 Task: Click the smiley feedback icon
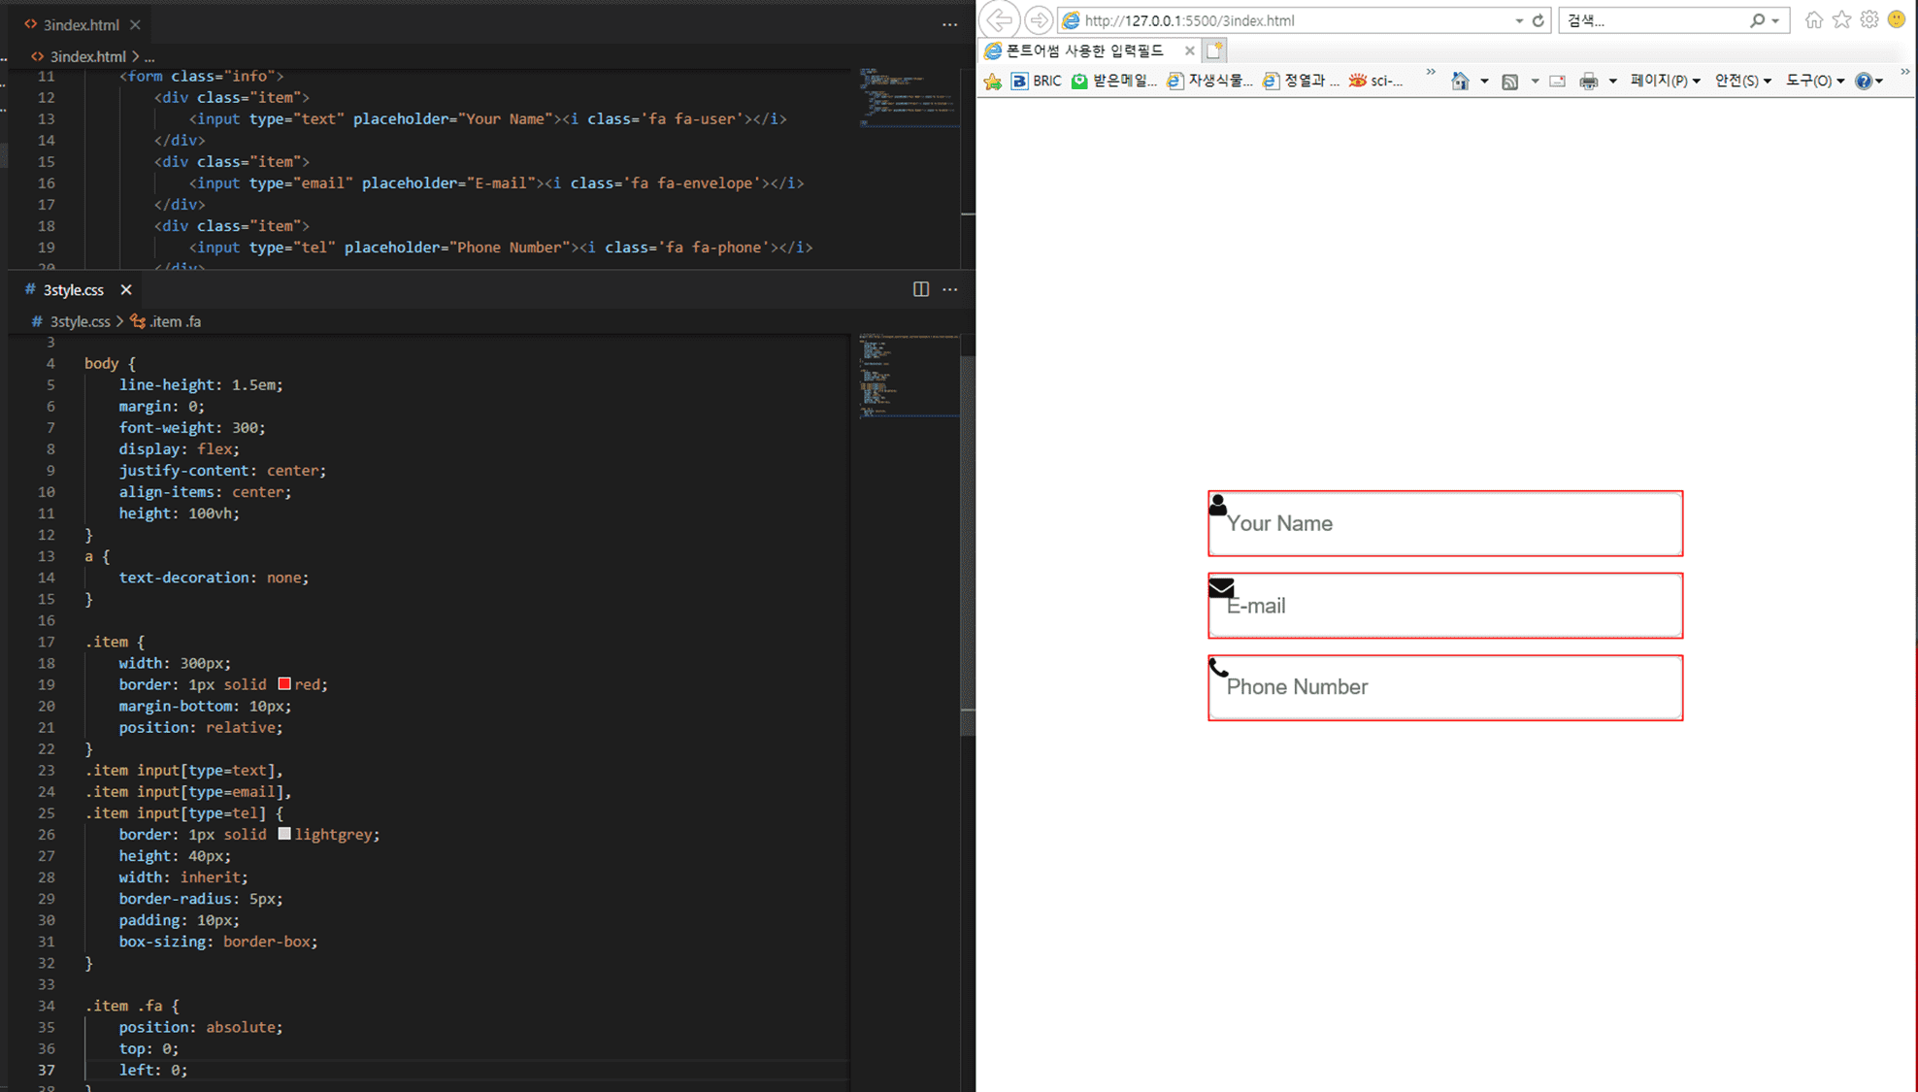click(1897, 20)
